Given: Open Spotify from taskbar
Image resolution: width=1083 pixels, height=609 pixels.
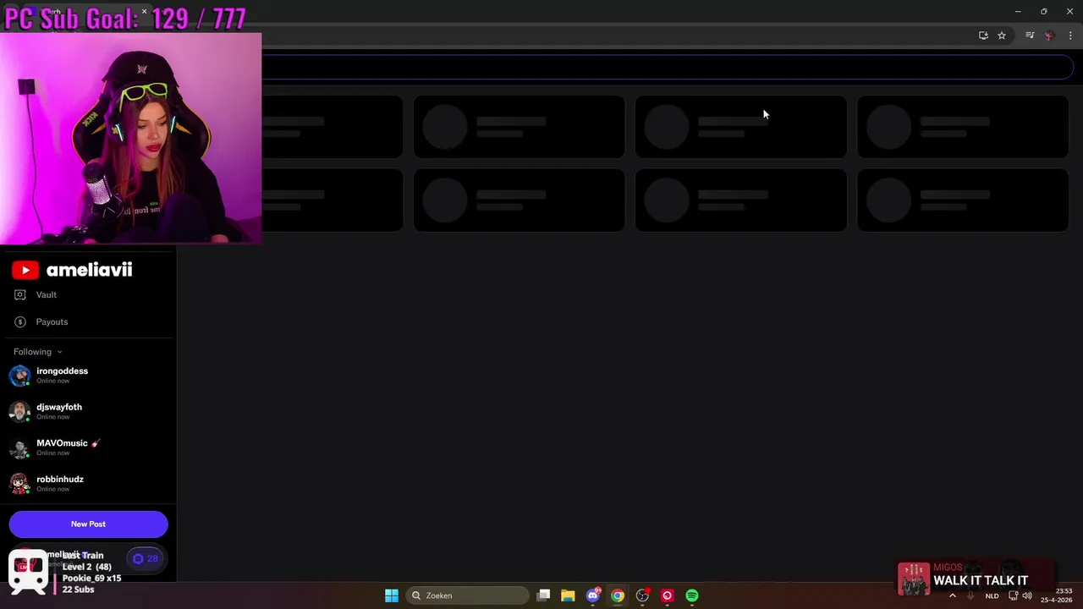Looking at the screenshot, I should (x=692, y=595).
